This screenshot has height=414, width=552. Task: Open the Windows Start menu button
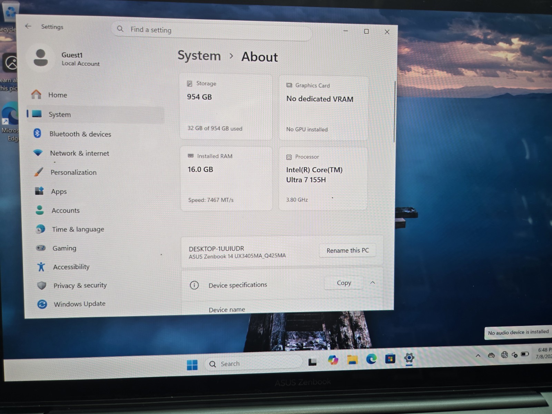pos(192,365)
